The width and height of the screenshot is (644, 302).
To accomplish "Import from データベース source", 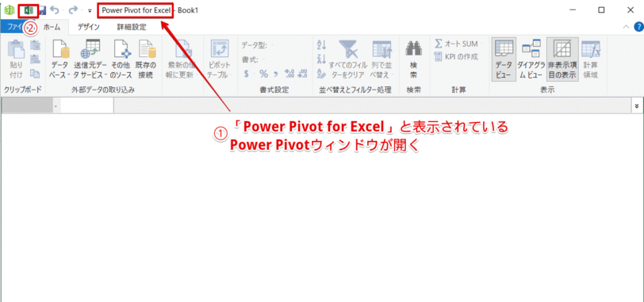I will pos(60,59).
